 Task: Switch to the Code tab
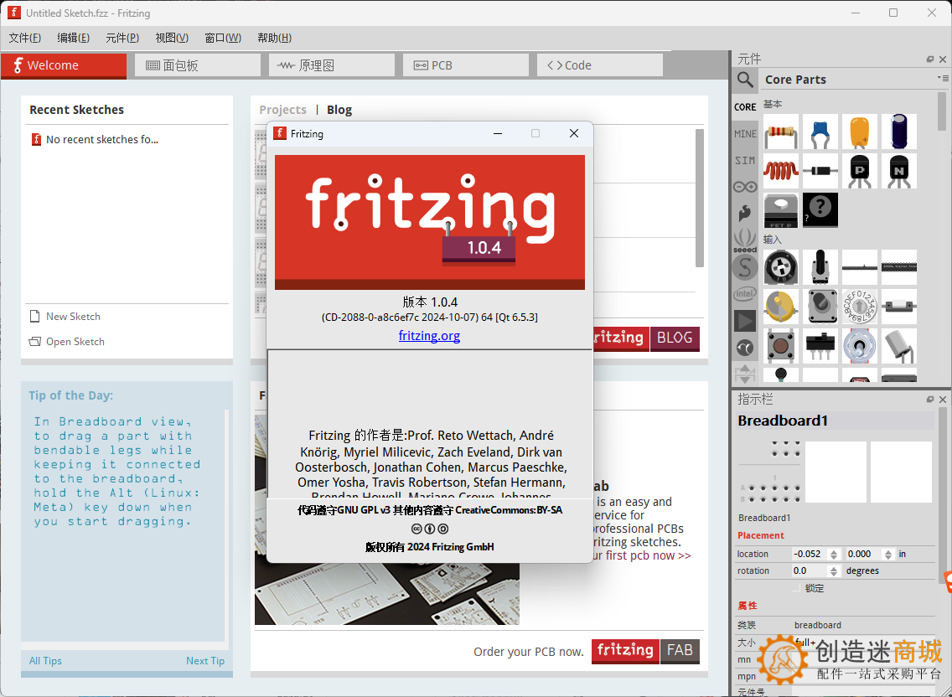600,65
